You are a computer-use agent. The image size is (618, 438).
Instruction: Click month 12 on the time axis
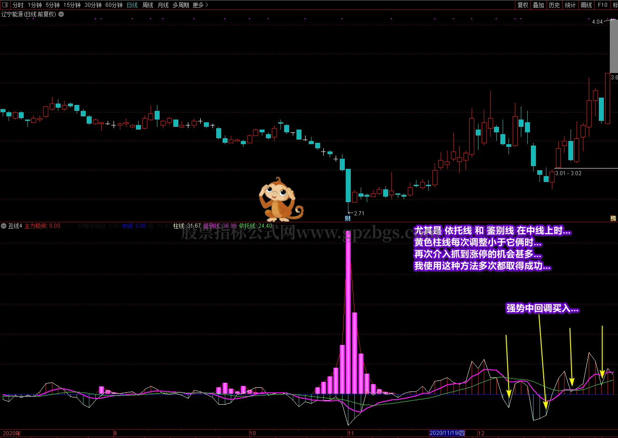481,433
